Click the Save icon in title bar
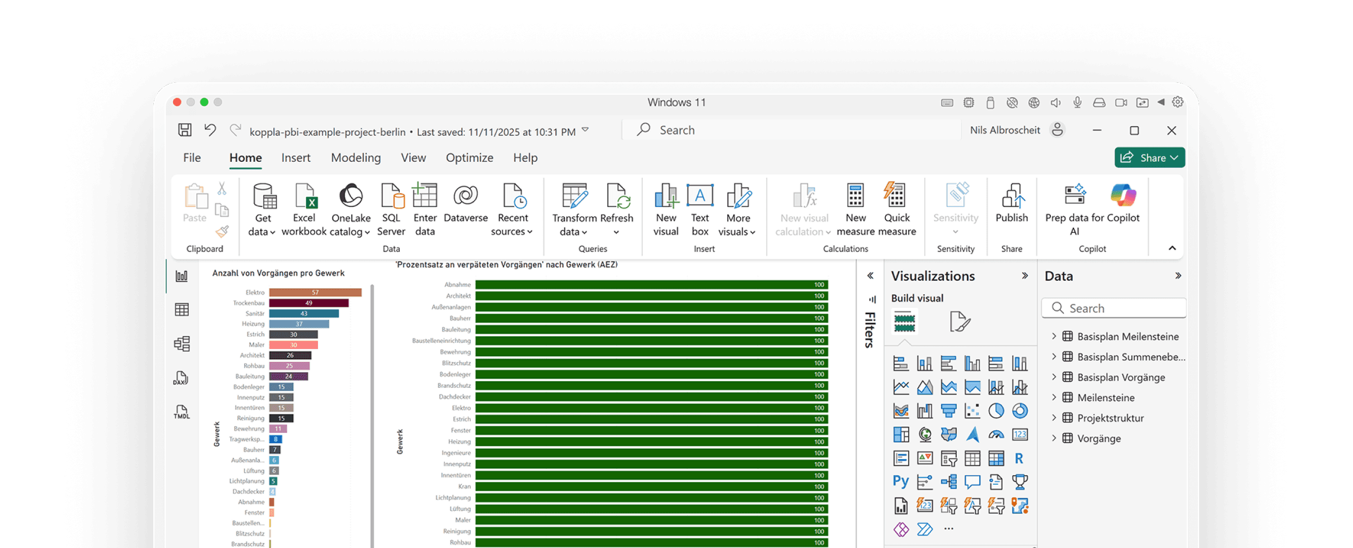1353x548 pixels. tap(184, 130)
